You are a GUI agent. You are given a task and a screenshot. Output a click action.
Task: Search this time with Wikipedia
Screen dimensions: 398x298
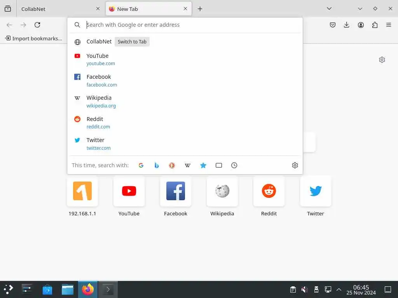[188, 165]
